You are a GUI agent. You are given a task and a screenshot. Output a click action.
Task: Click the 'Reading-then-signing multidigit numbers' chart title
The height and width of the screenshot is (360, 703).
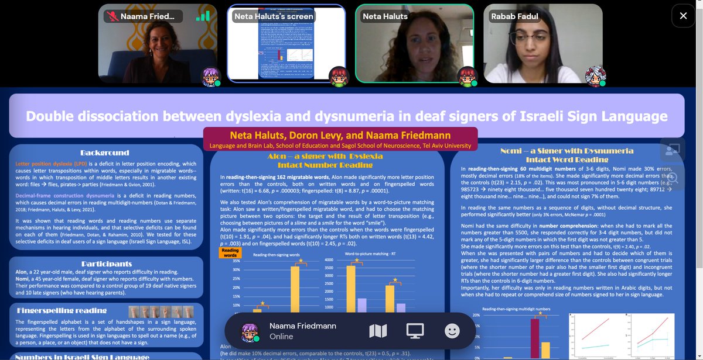515,309
